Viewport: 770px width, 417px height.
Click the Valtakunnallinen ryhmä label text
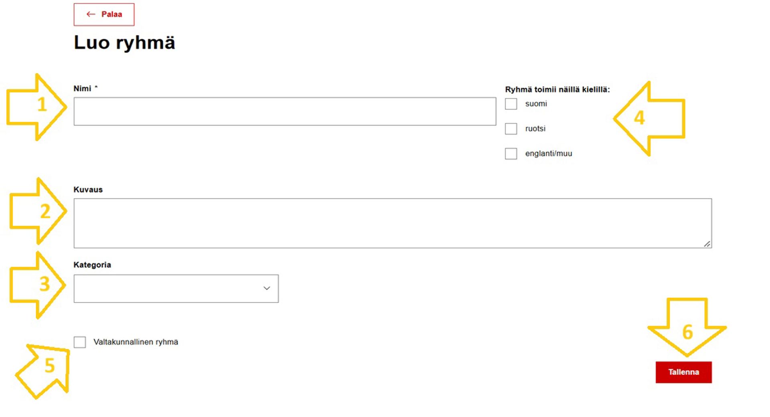click(x=136, y=342)
